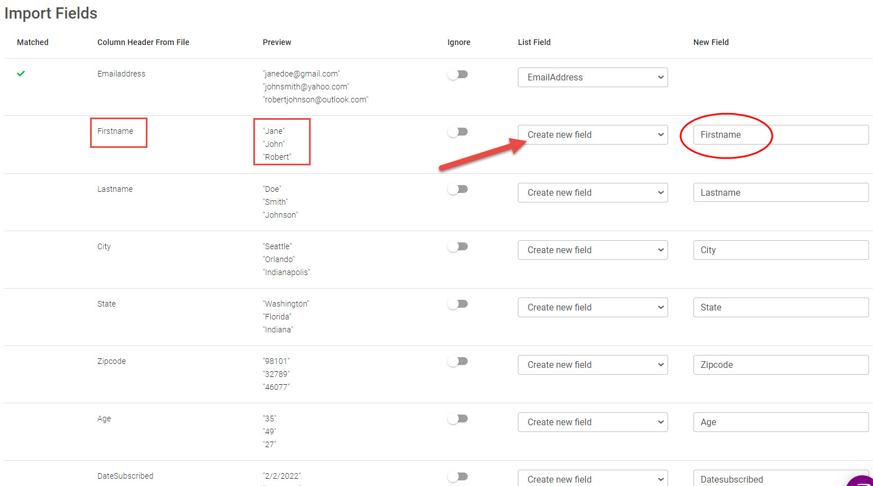Click the State new field input box
Viewport: 873px width, 486px height.
780,308
